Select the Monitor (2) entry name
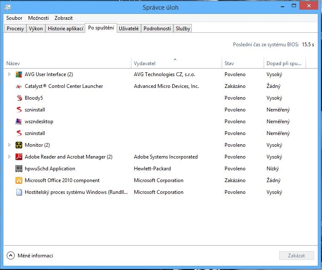This screenshot has height=270, width=322. coord(37,145)
